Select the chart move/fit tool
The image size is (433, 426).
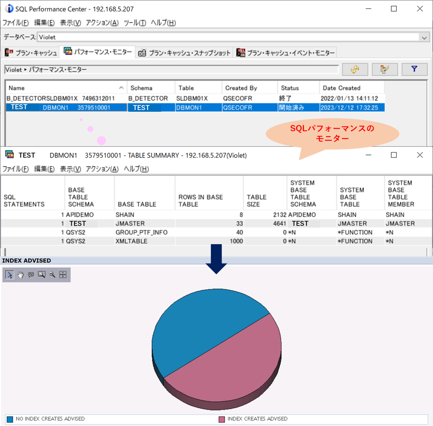[x=63, y=275]
